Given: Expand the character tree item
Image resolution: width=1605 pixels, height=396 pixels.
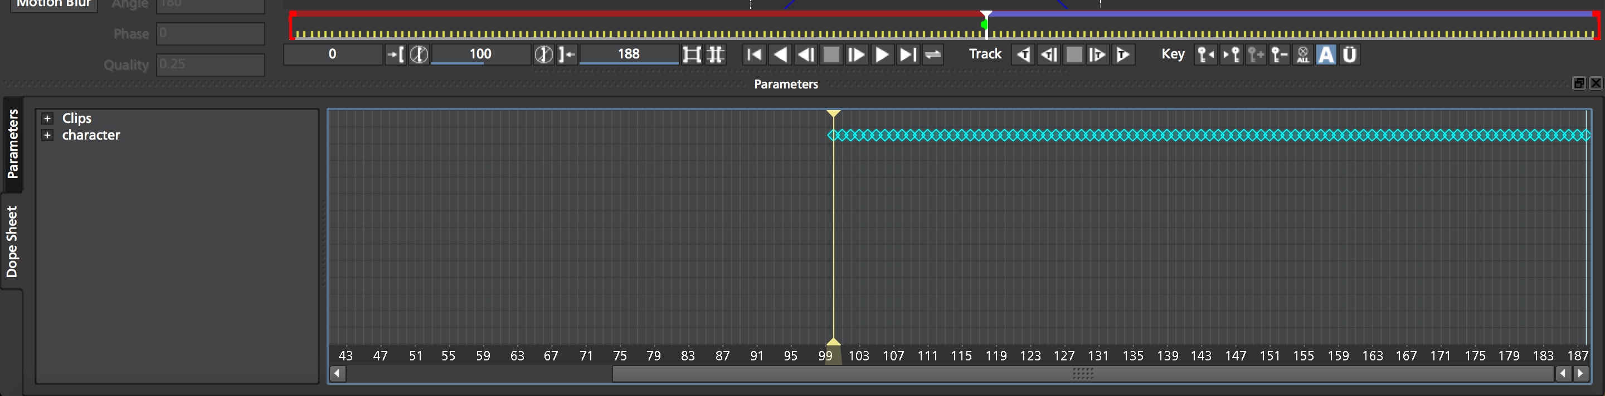Looking at the screenshot, I should [x=47, y=135].
